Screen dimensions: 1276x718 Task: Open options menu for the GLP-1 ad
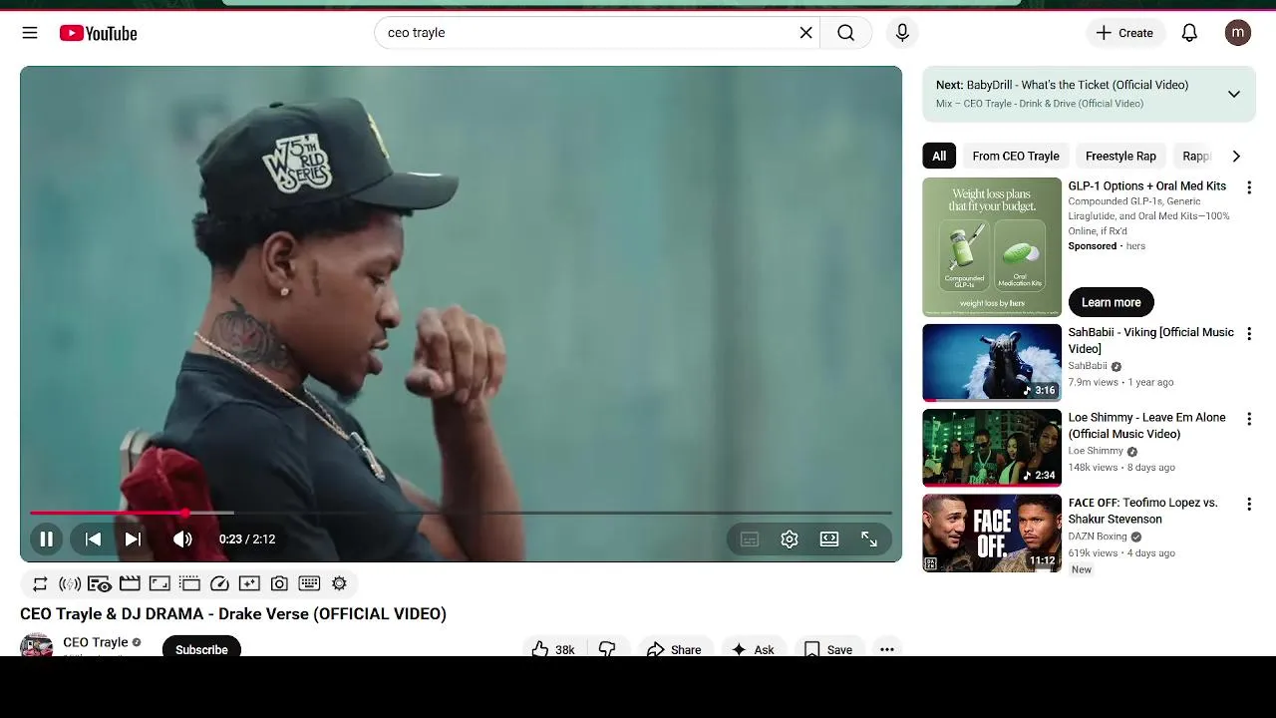tap(1248, 187)
